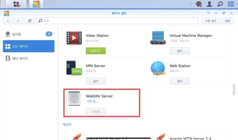This screenshot has height=140, width=238.
Task: Click the 유틸리티 category under Web Station
Action: pyautogui.click(x=175, y=71)
